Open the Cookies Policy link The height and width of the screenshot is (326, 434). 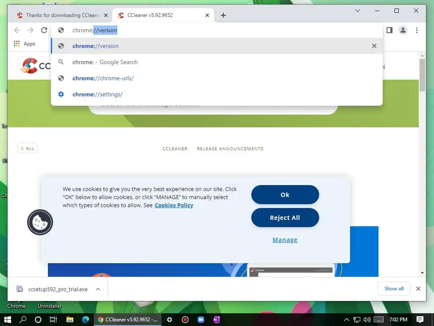point(174,205)
